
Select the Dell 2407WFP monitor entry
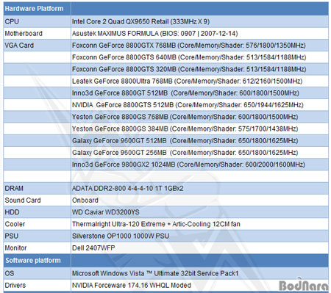(93, 248)
